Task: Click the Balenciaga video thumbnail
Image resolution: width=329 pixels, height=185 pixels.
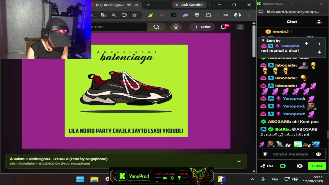Action: click(x=126, y=91)
